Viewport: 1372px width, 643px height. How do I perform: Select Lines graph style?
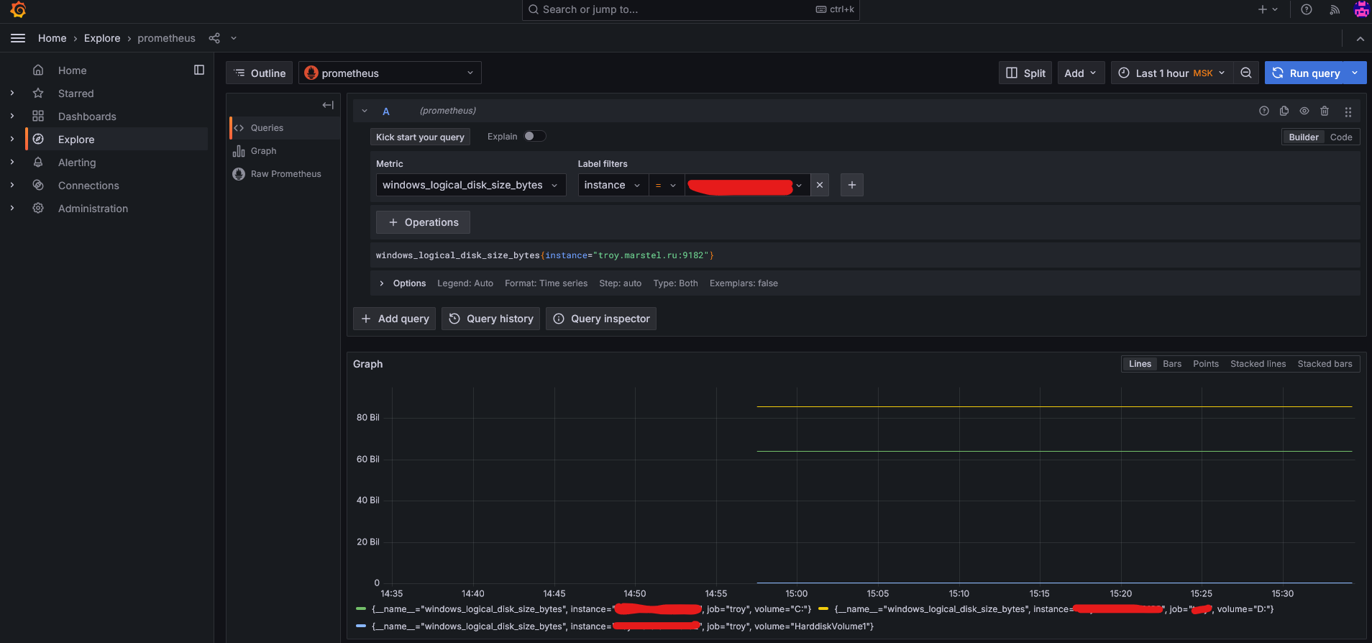point(1140,364)
